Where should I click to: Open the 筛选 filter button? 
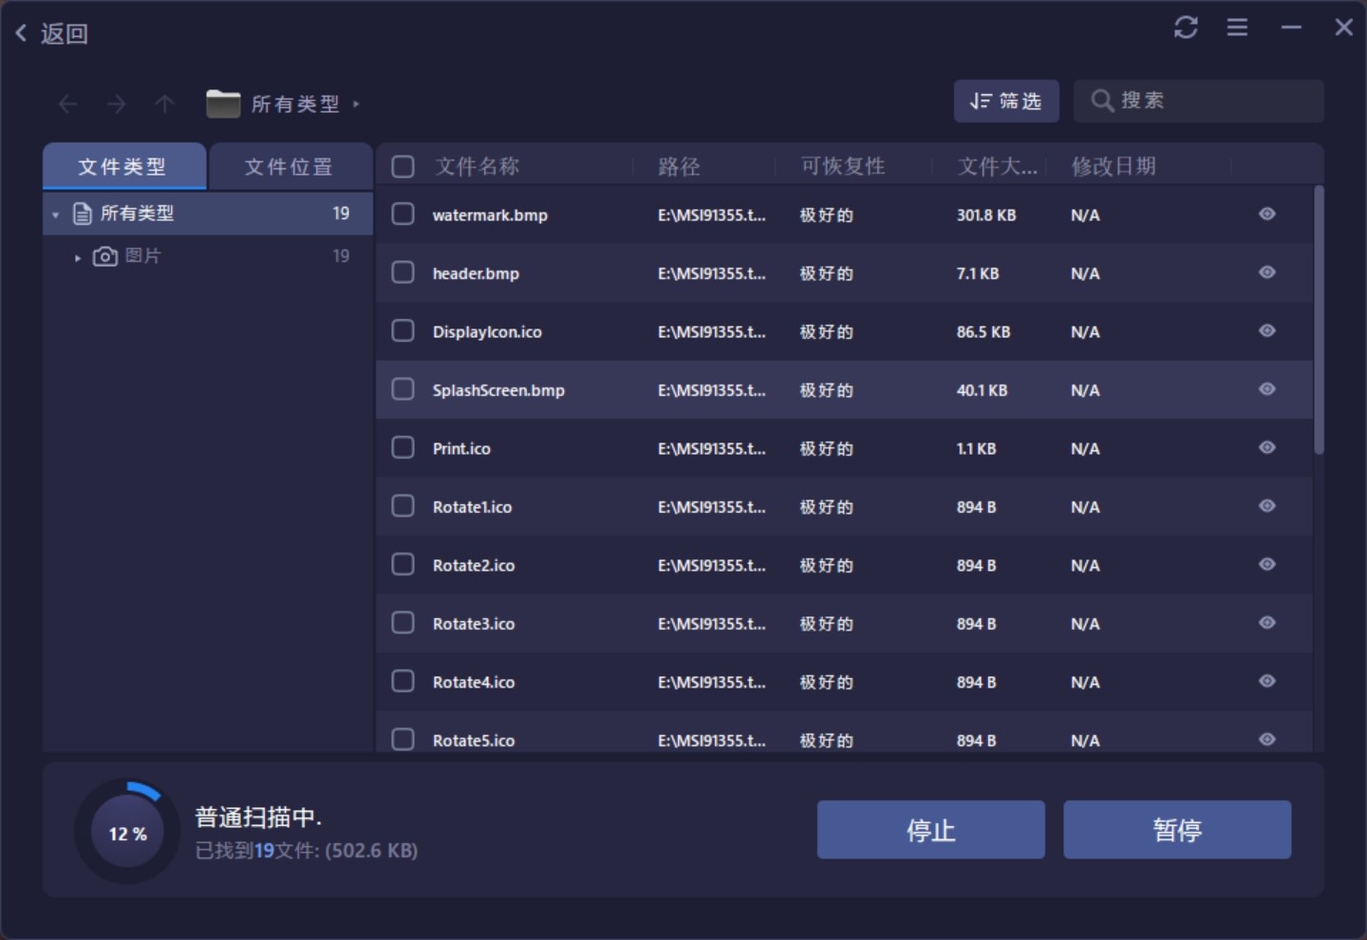1006,102
